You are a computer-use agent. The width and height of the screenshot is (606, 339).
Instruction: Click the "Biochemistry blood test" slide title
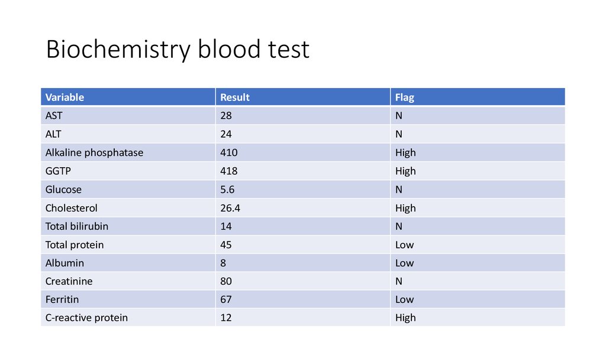point(178,50)
